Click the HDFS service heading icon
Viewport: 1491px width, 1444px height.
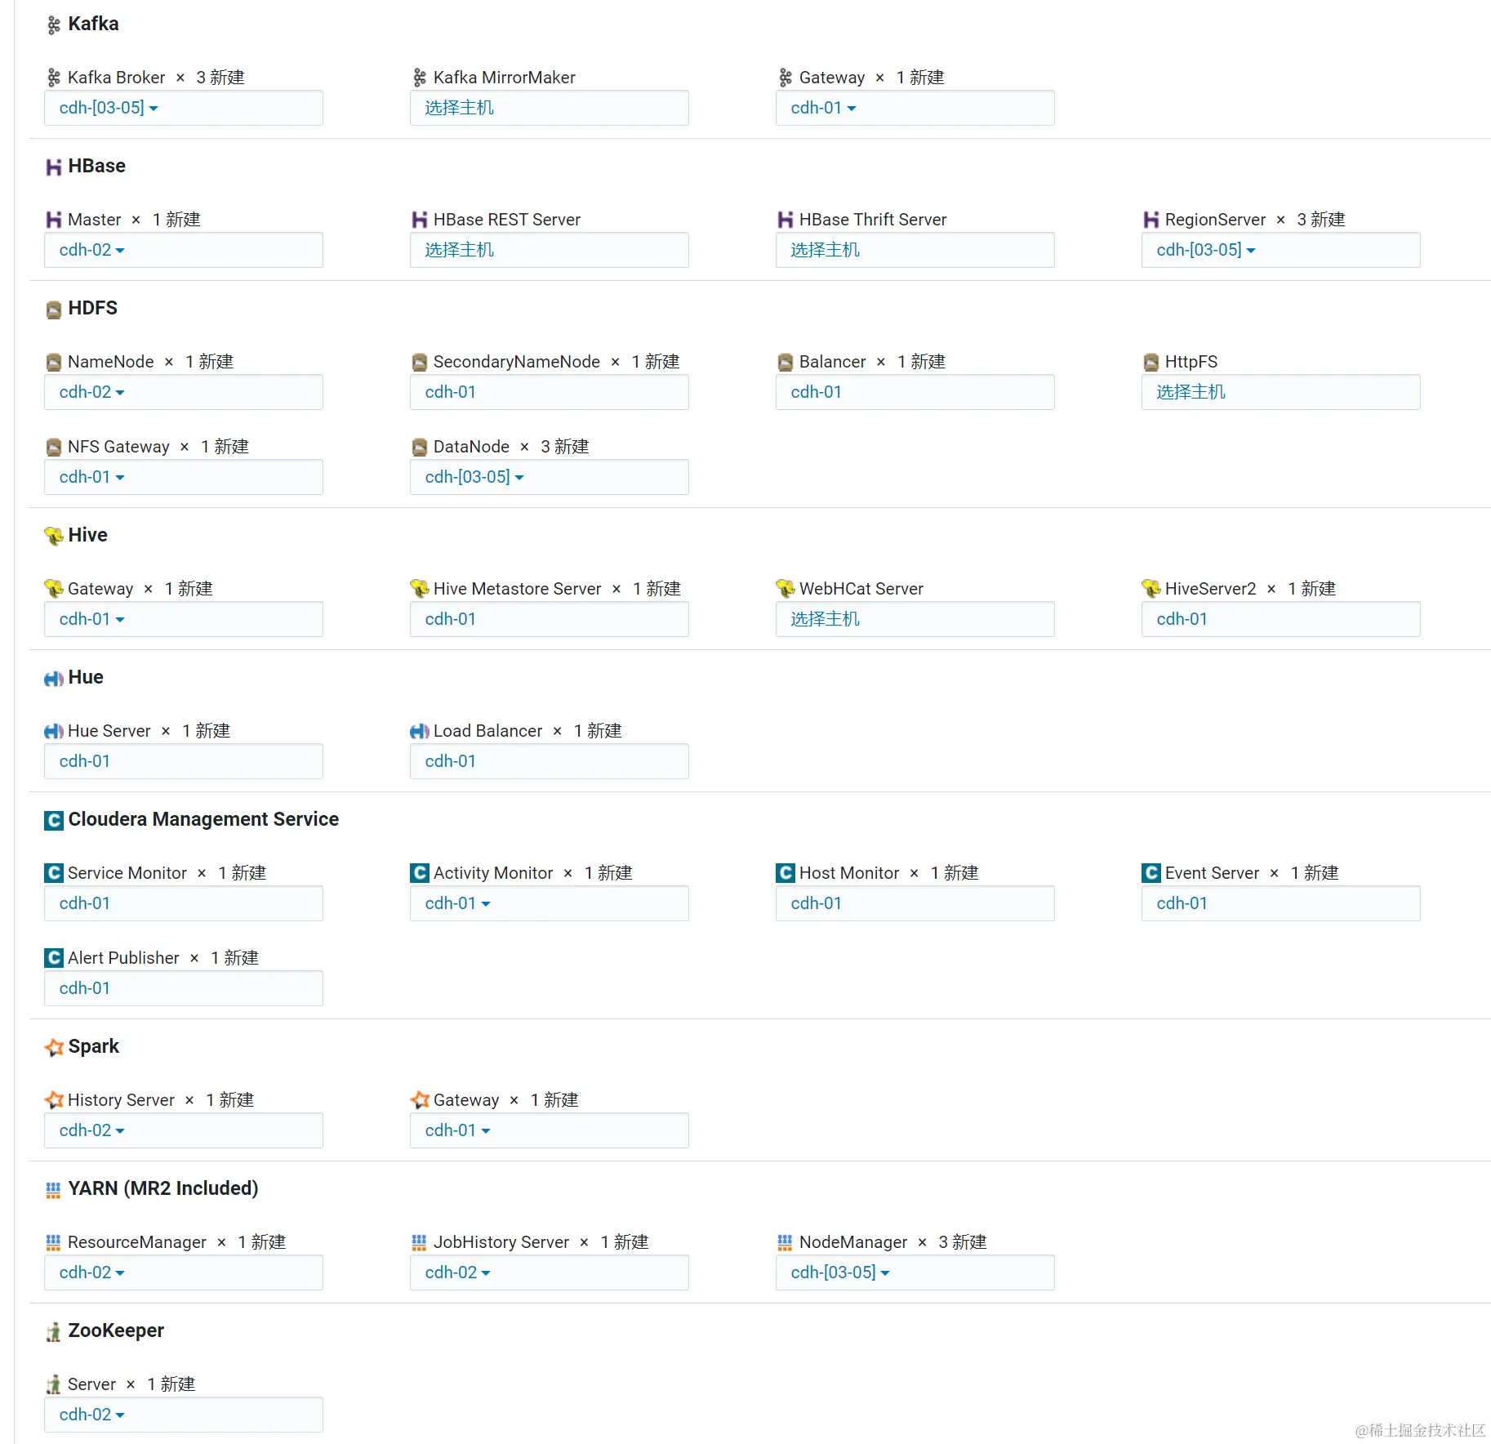54,310
